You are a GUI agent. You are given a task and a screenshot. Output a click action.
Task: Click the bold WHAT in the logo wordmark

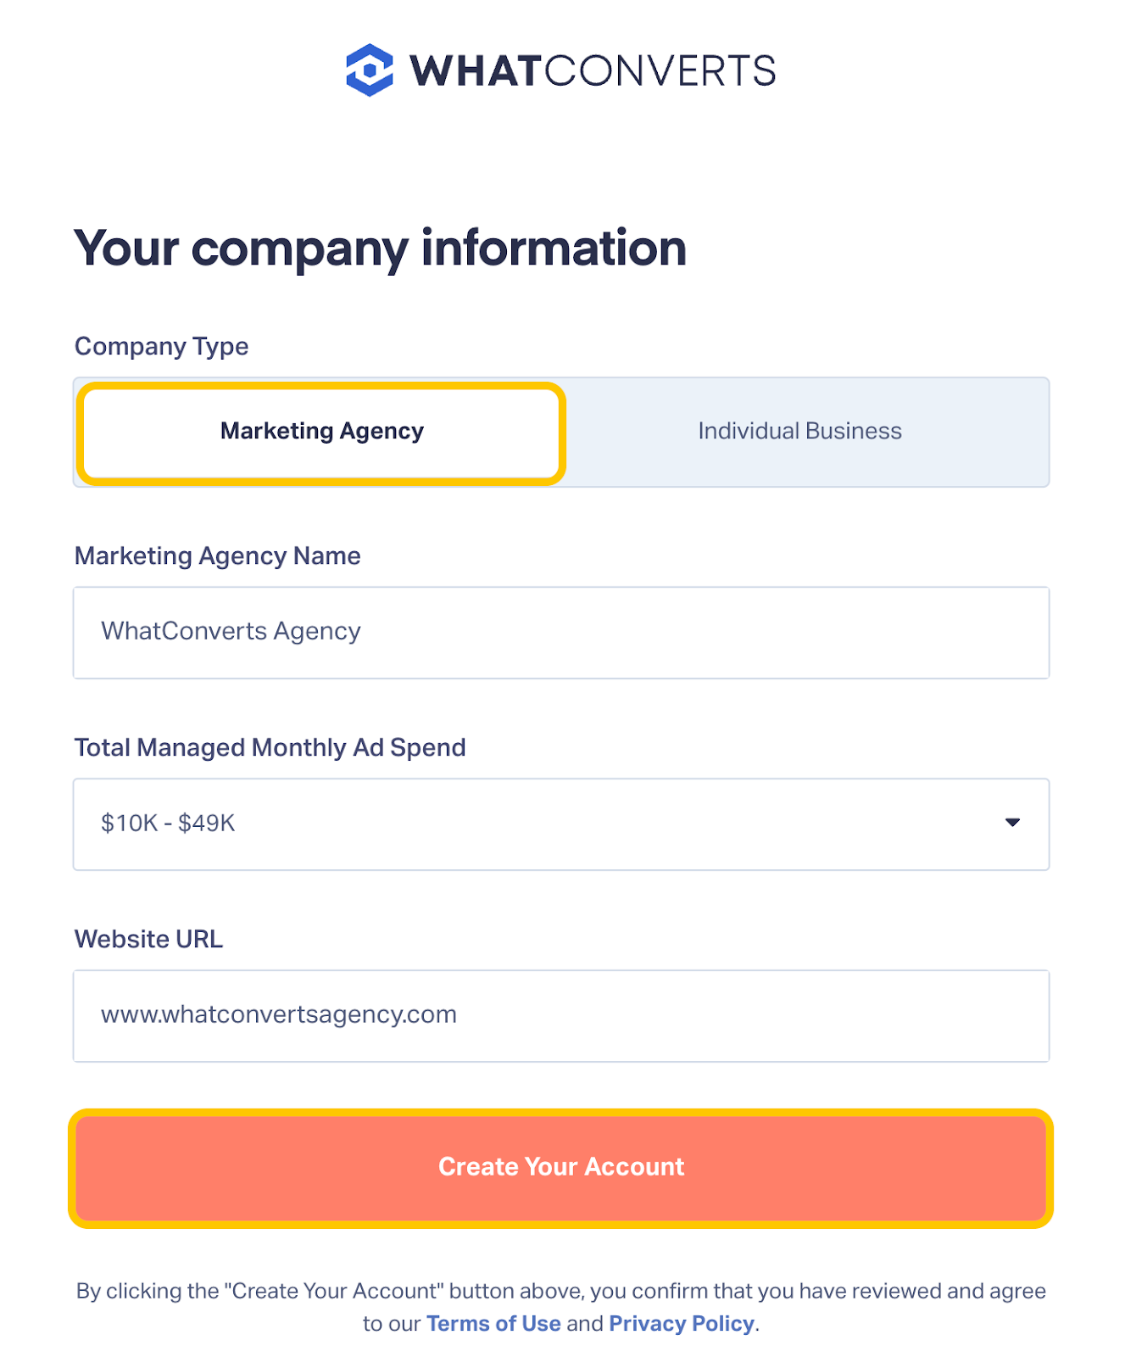coord(475,71)
